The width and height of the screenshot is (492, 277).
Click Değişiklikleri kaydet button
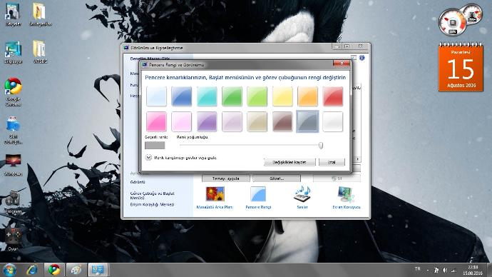tap(289, 162)
